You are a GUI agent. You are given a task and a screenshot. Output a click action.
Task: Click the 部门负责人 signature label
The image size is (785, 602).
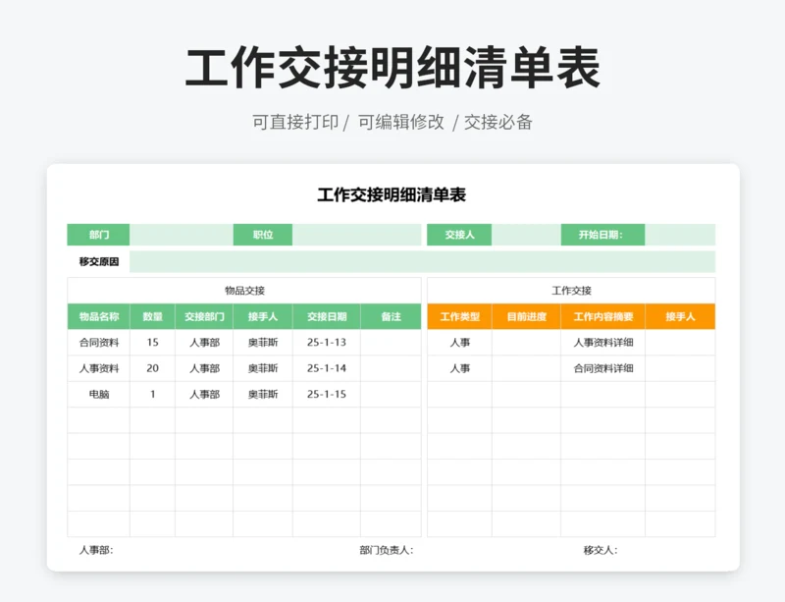click(386, 550)
